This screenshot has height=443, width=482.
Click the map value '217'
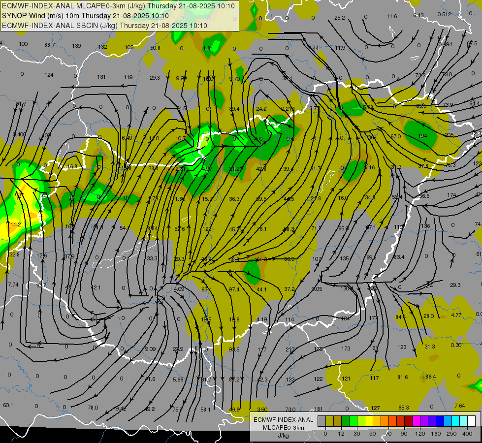pyautogui.click(x=290, y=350)
